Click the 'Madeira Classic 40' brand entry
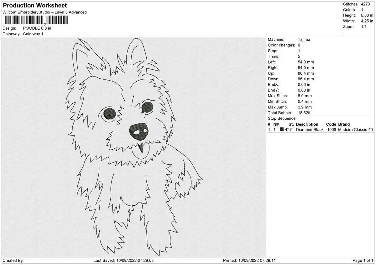 coord(356,130)
